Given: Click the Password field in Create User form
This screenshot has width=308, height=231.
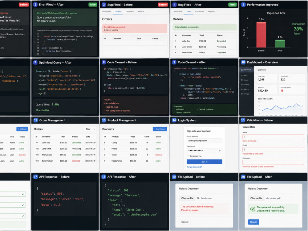Looking at the screenshot, I should coord(273,163).
